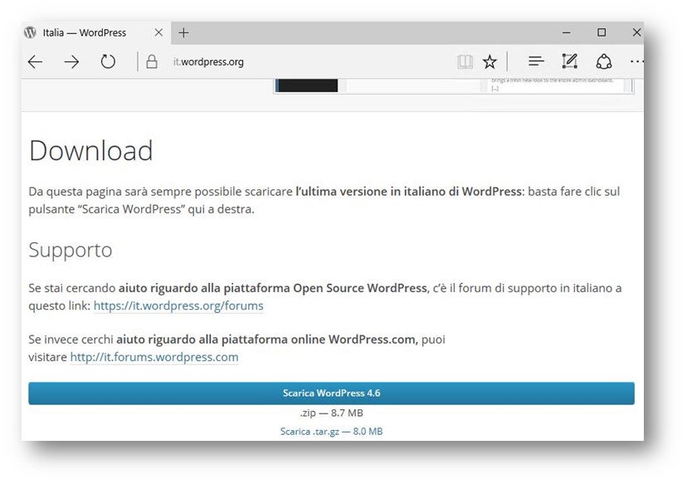Make a web note pen icon

pyautogui.click(x=569, y=61)
